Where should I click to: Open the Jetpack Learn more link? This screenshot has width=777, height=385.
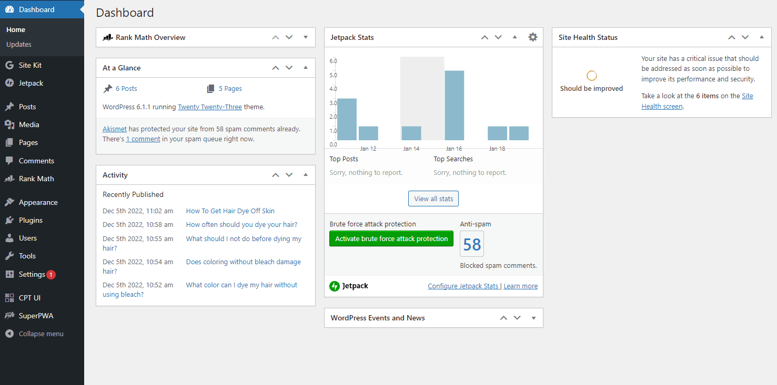(x=521, y=286)
